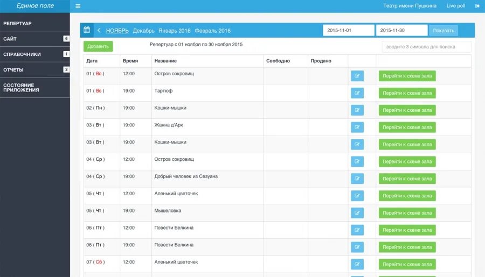
Task: Edit Аленький цветочек on 07 (Сб)
Action: [x=357, y=264]
